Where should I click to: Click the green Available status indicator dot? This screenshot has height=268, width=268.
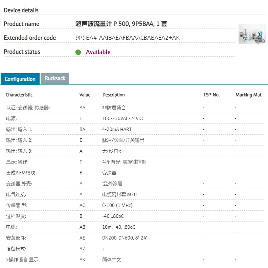78,52
